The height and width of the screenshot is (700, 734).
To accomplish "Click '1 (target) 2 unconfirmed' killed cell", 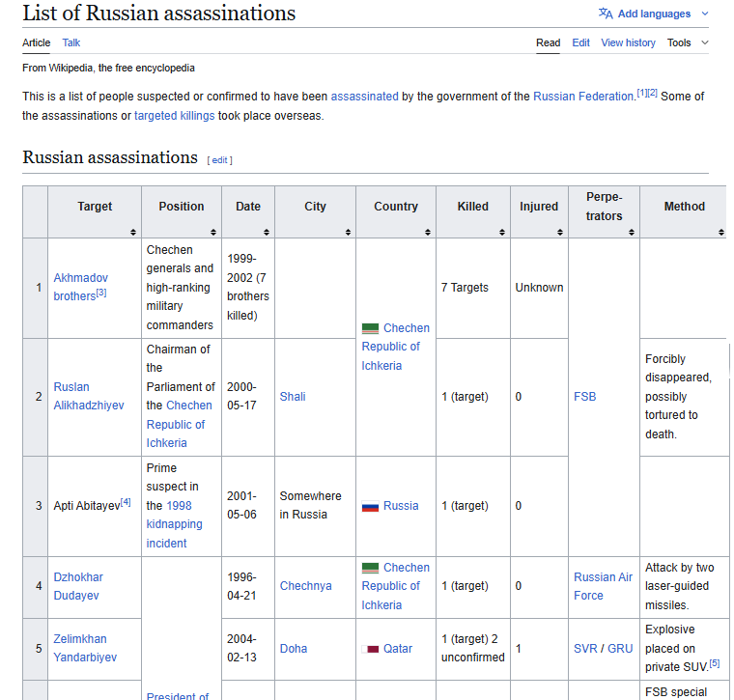I will (473, 649).
